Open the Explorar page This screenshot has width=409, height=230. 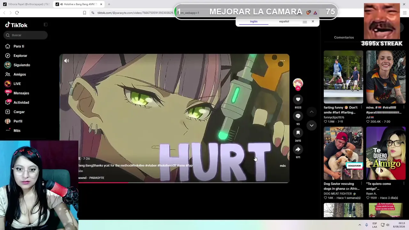click(x=20, y=56)
